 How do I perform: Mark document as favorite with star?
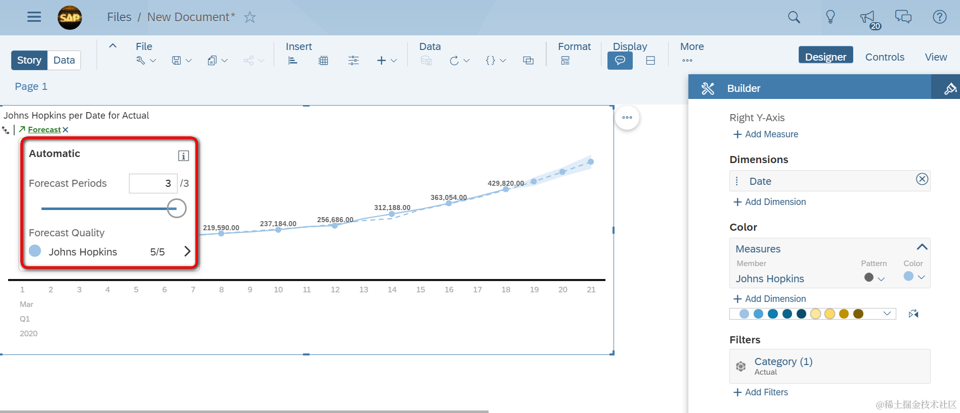(x=250, y=17)
